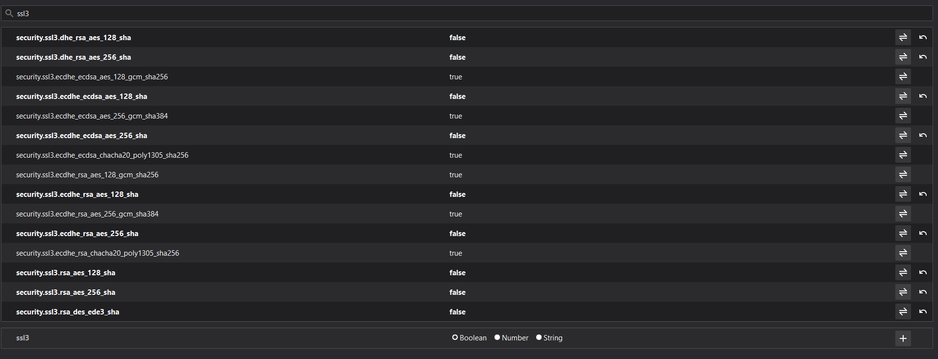Select the Number type option
The height and width of the screenshot is (359, 938).
click(511, 338)
